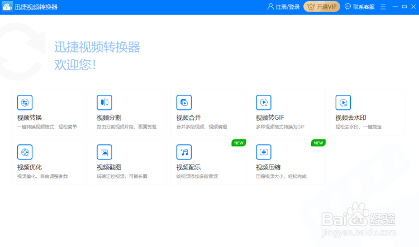The width and height of the screenshot is (419, 247).
Task: Open the 视频去水印 watermark removal icon
Action: pyautogui.click(x=344, y=103)
